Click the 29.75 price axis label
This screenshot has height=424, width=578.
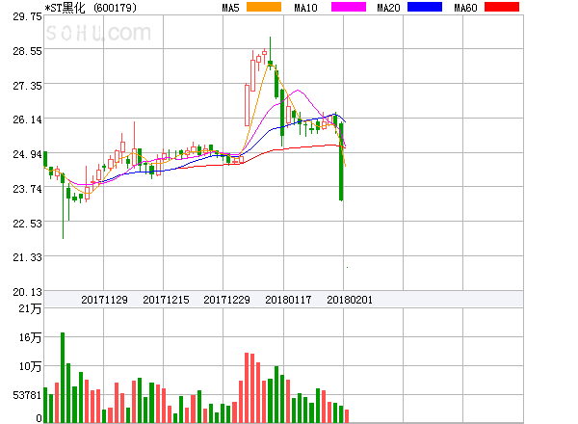27,16
